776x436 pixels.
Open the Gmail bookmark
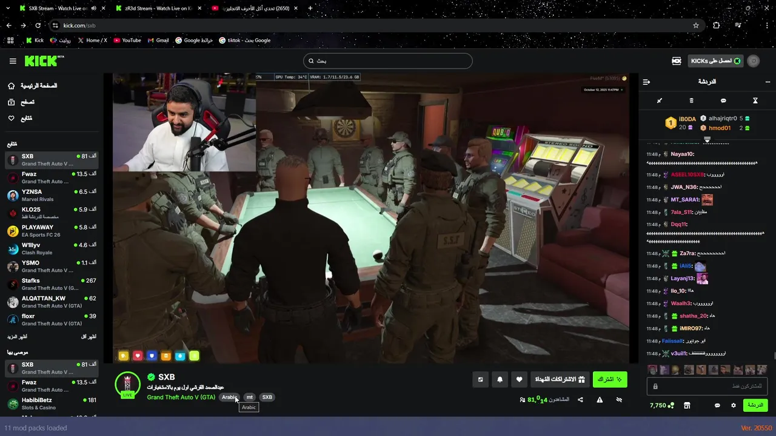[158, 41]
